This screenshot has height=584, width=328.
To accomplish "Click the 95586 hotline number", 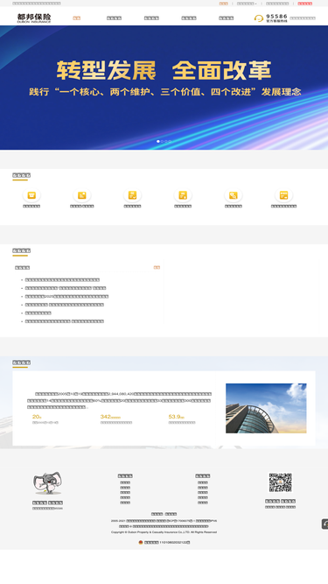I will [x=276, y=16].
